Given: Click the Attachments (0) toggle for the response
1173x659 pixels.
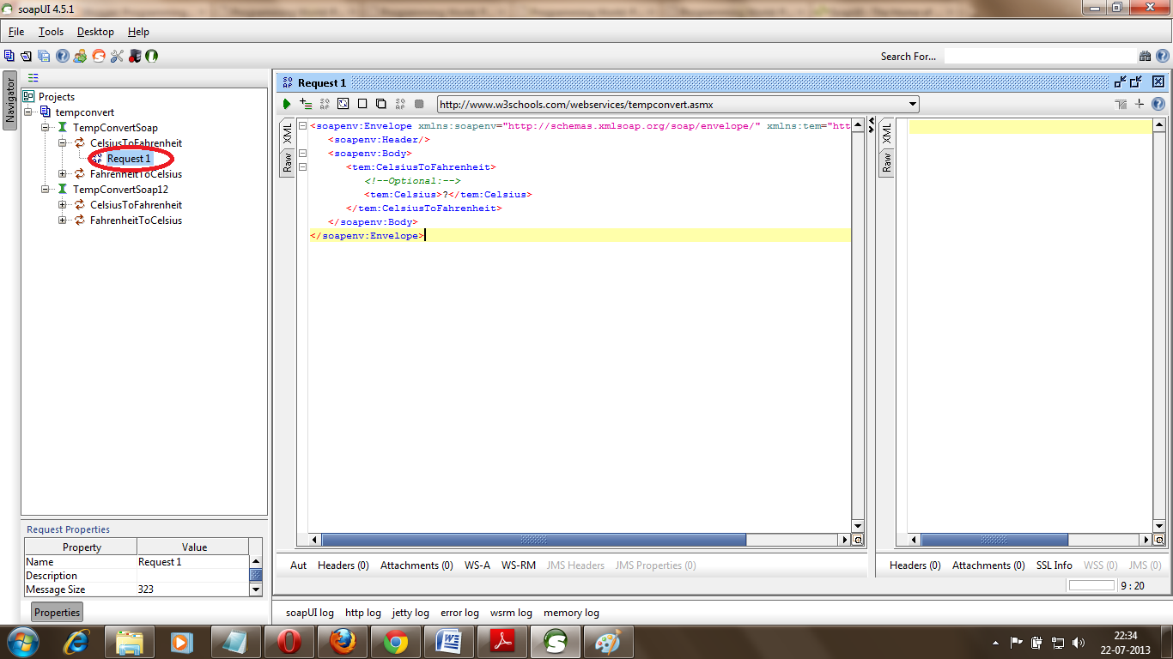Looking at the screenshot, I should [988, 565].
